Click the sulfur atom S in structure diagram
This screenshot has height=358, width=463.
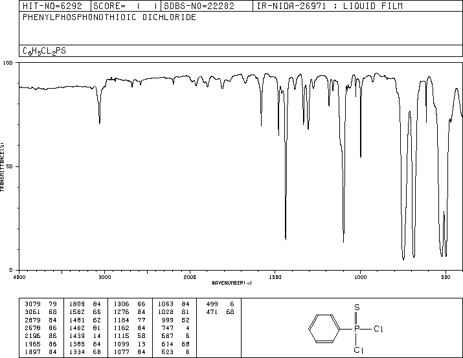click(357, 308)
